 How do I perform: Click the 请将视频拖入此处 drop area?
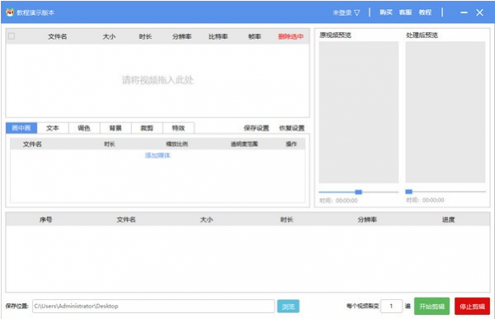158,80
